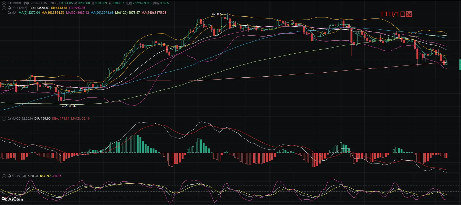
Task: Click the green price tag on right axis
Action: 460,65
